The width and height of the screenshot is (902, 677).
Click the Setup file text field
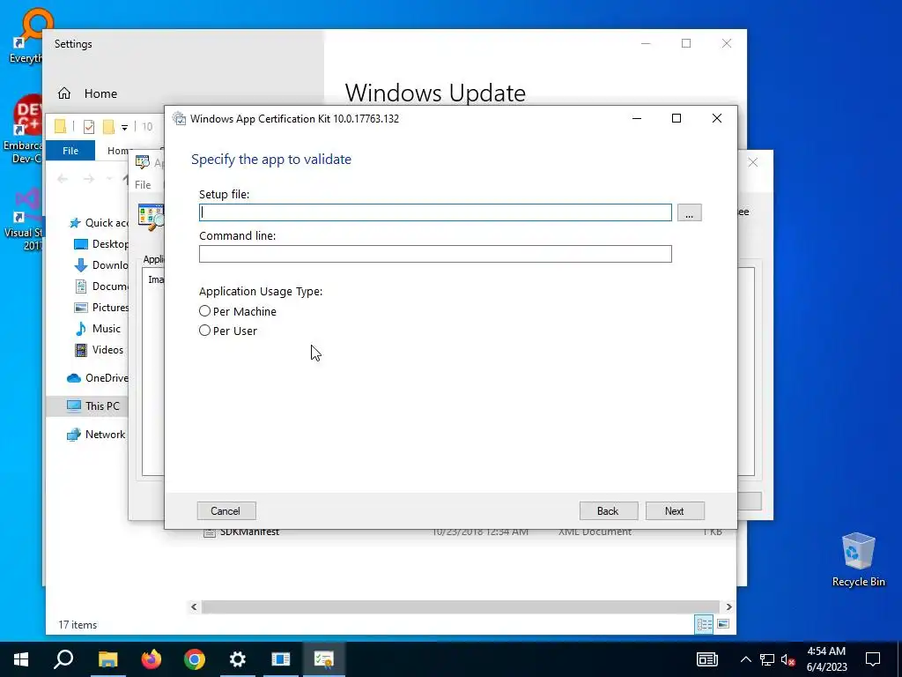[435, 212]
